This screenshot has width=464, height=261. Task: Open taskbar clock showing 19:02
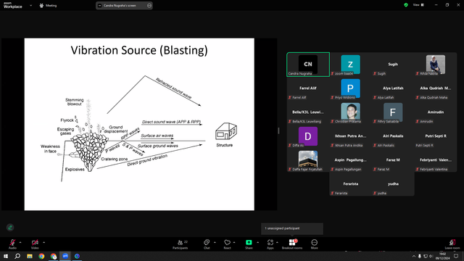[x=442, y=256]
